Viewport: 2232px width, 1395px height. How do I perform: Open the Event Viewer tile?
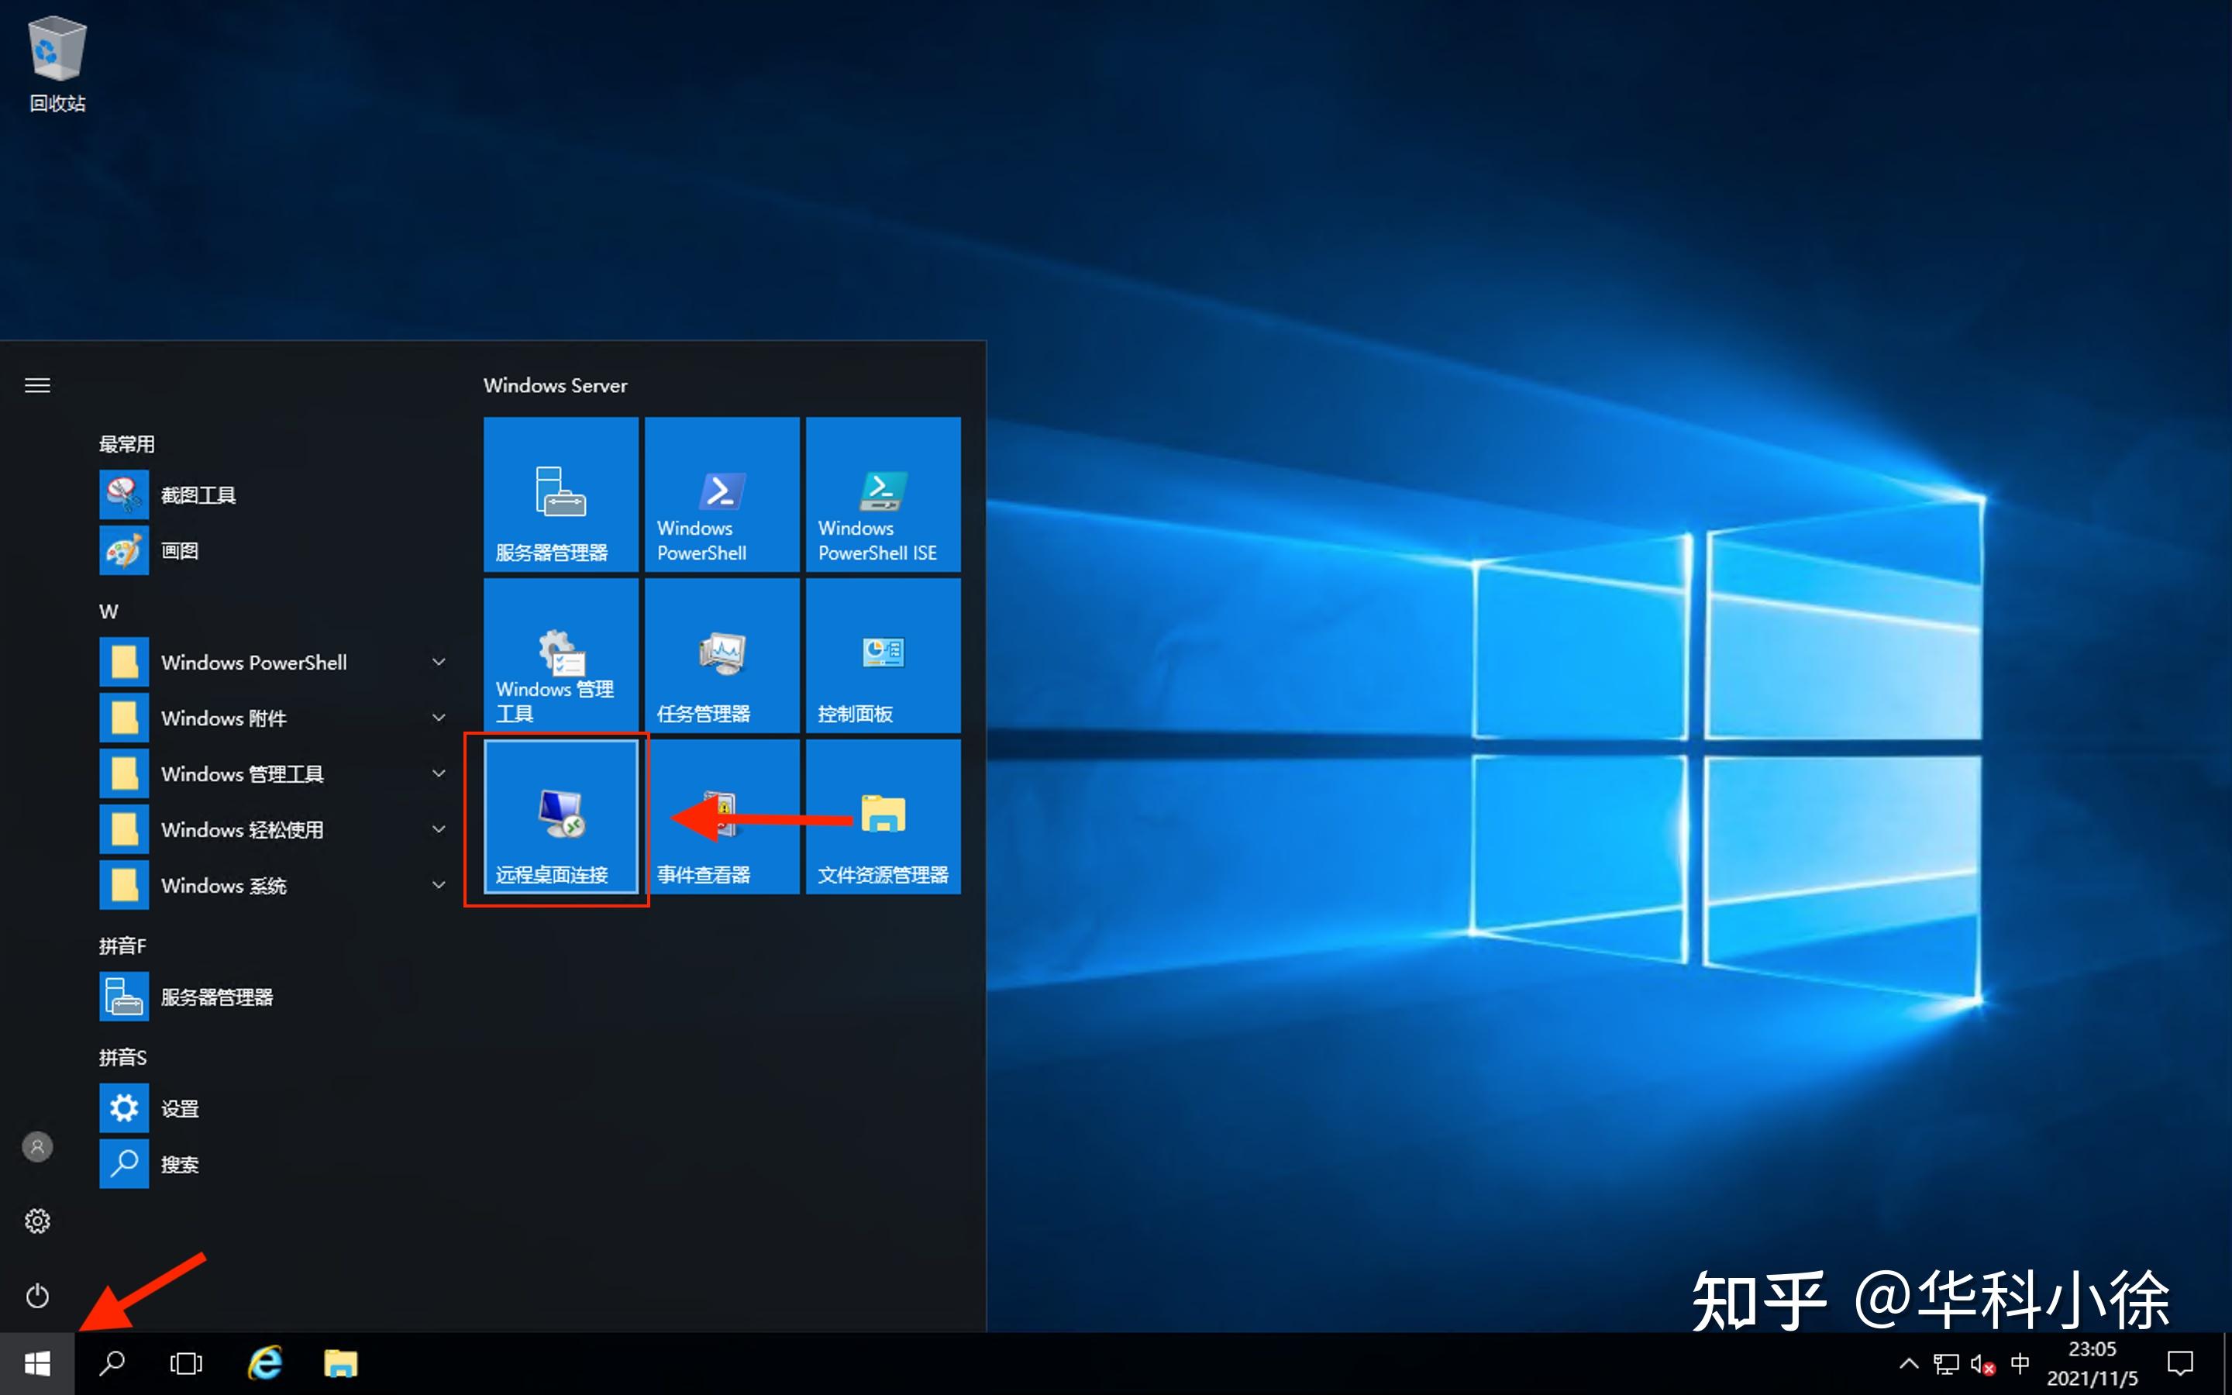coord(722,817)
